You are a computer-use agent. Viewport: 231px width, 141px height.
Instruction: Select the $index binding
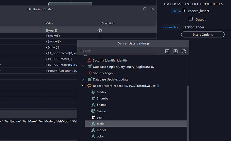(x=101, y=92)
